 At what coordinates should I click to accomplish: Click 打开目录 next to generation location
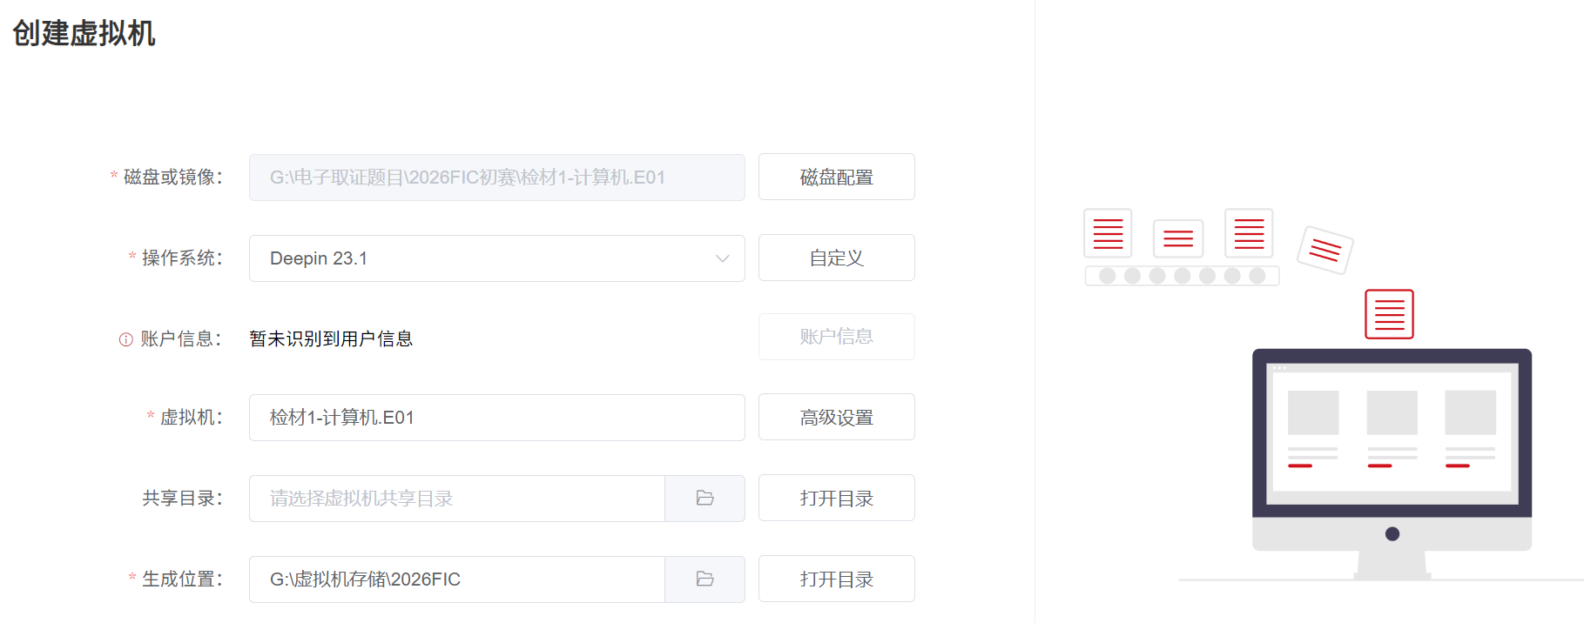tap(837, 579)
